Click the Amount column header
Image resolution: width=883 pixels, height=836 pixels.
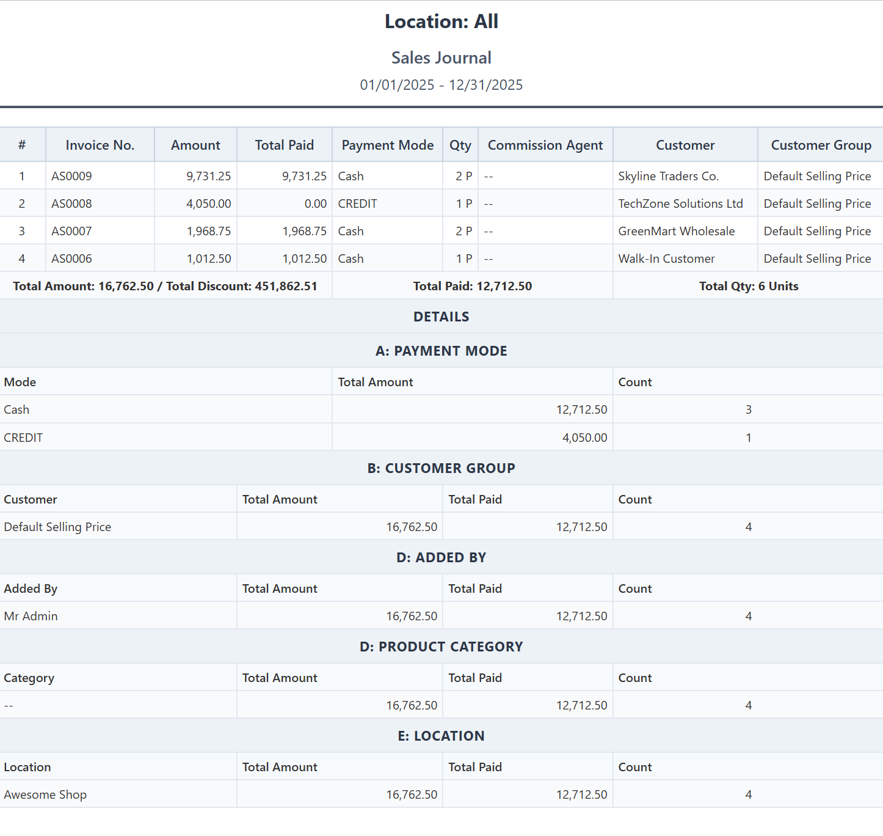[x=195, y=145]
